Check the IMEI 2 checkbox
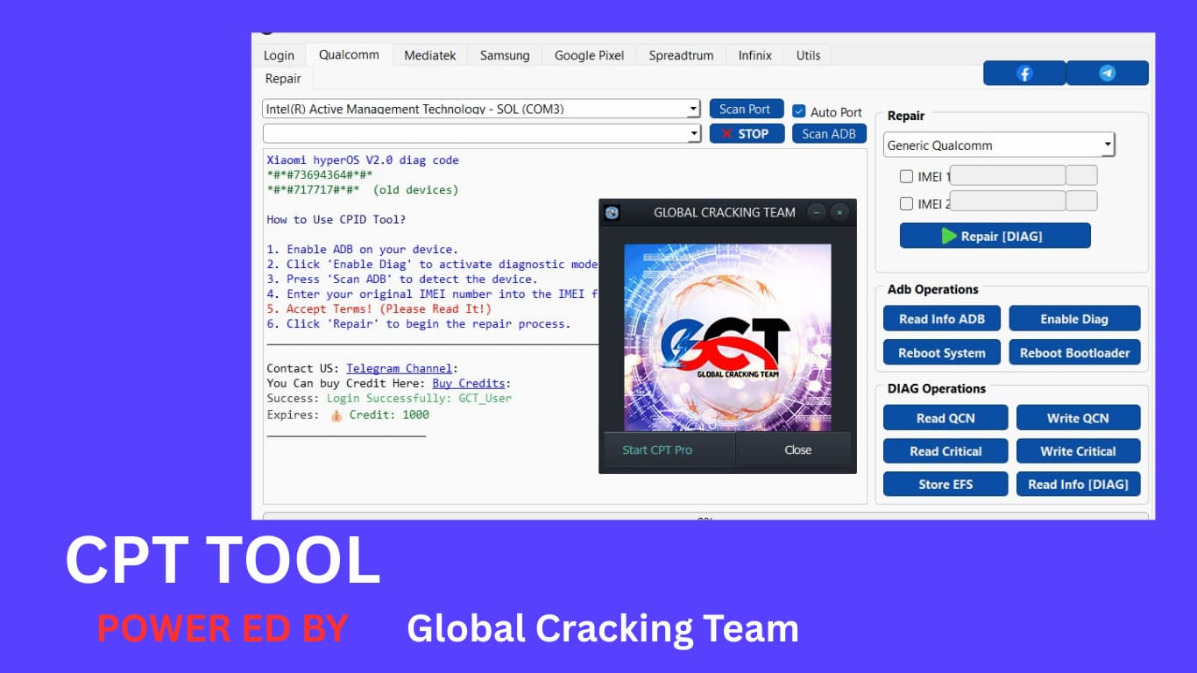Image resolution: width=1197 pixels, height=673 pixels. coord(907,201)
